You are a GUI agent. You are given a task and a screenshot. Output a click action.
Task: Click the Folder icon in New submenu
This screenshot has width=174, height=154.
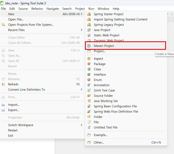[x=89, y=117]
